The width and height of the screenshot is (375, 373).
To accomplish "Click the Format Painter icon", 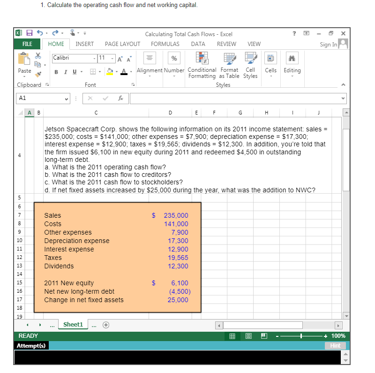I will [38, 75].
